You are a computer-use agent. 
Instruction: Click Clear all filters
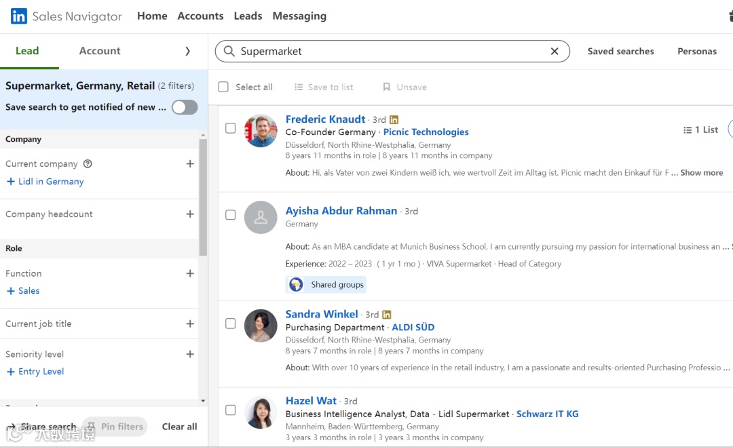pyautogui.click(x=179, y=427)
